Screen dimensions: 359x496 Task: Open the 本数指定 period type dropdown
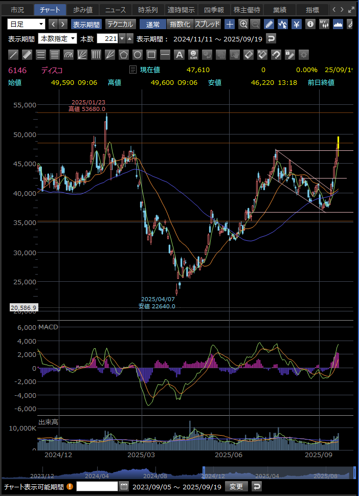pos(57,39)
